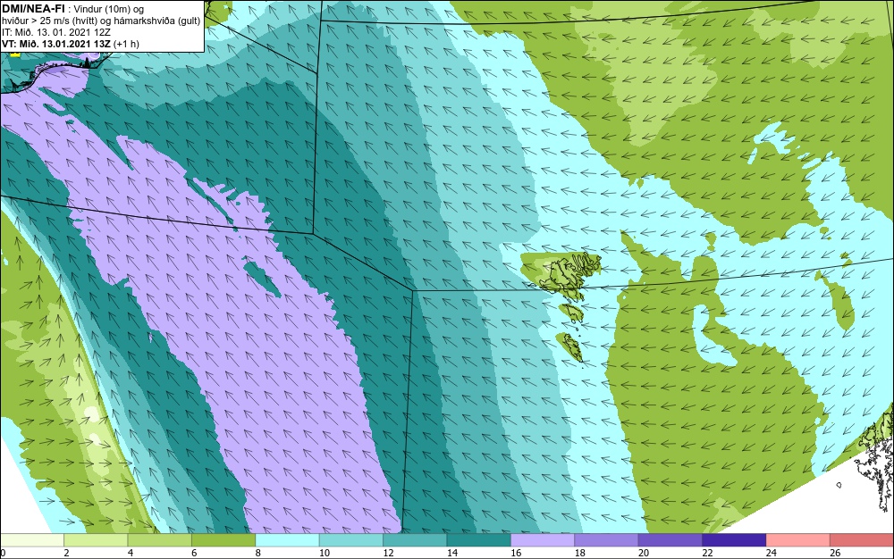This screenshot has height=559, width=894.
Task: Choose the 14–16 m/s dark teal legend swatch
Action: pos(479,540)
